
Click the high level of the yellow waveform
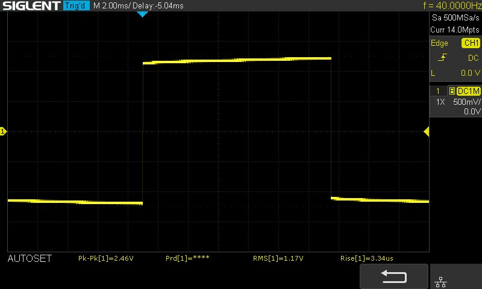point(237,60)
